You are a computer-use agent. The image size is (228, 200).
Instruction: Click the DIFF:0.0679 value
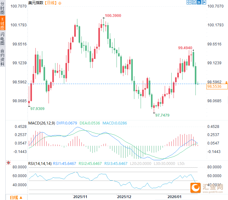pyautogui.click(x=67, y=123)
